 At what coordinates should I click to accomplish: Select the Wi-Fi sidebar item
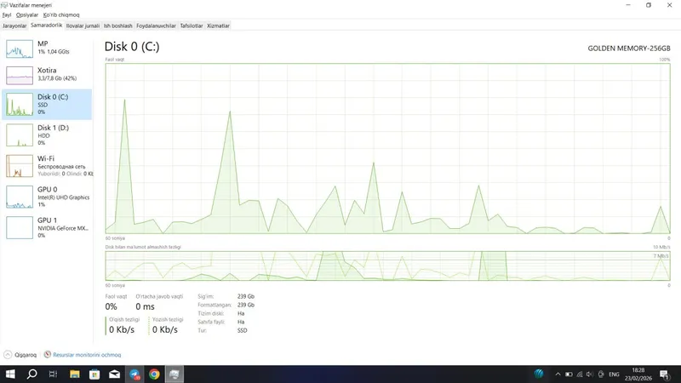click(47, 166)
